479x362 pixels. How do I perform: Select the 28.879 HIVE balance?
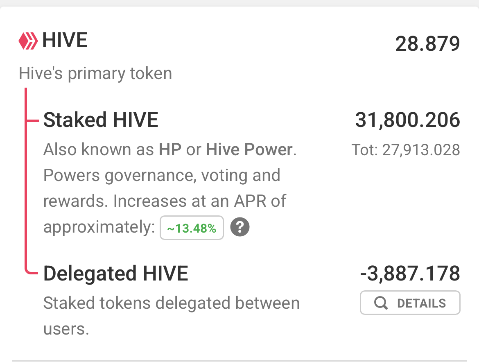coord(427,44)
